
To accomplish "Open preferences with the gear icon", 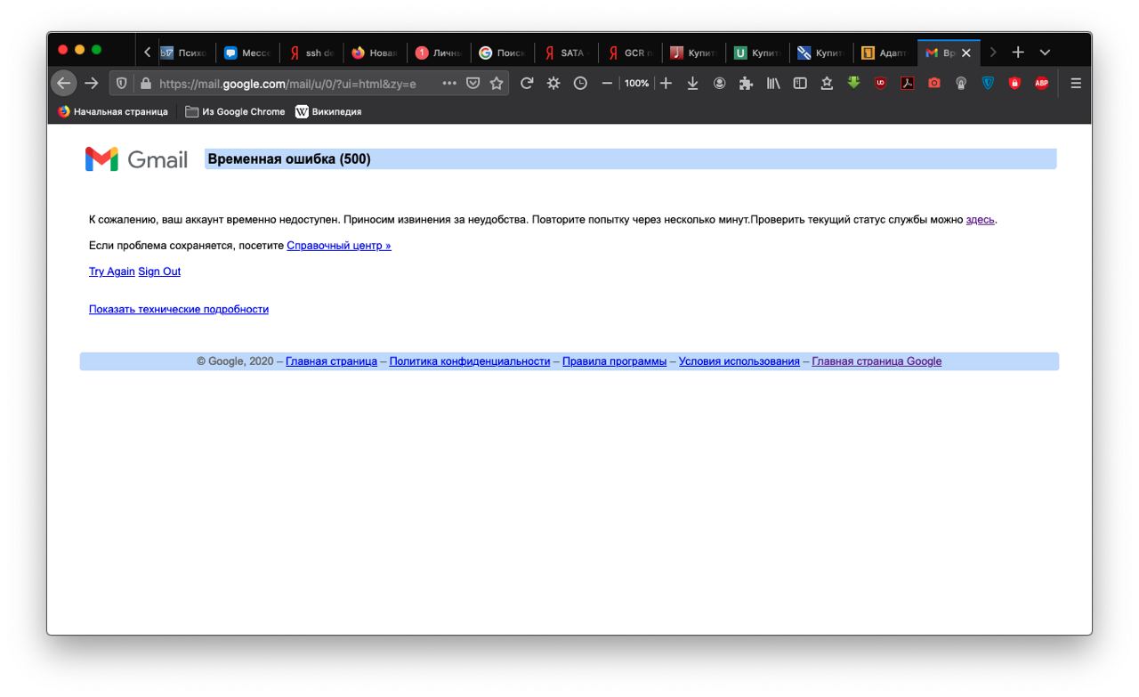I will pyautogui.click(x=553, y=83).
